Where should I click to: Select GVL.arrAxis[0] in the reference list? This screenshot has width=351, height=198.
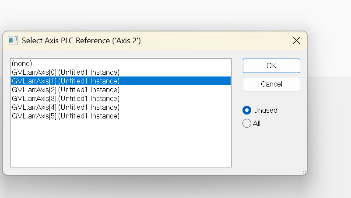point(66,72)
